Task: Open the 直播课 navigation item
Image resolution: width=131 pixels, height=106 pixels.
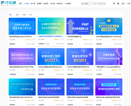Action: (39, 4)
